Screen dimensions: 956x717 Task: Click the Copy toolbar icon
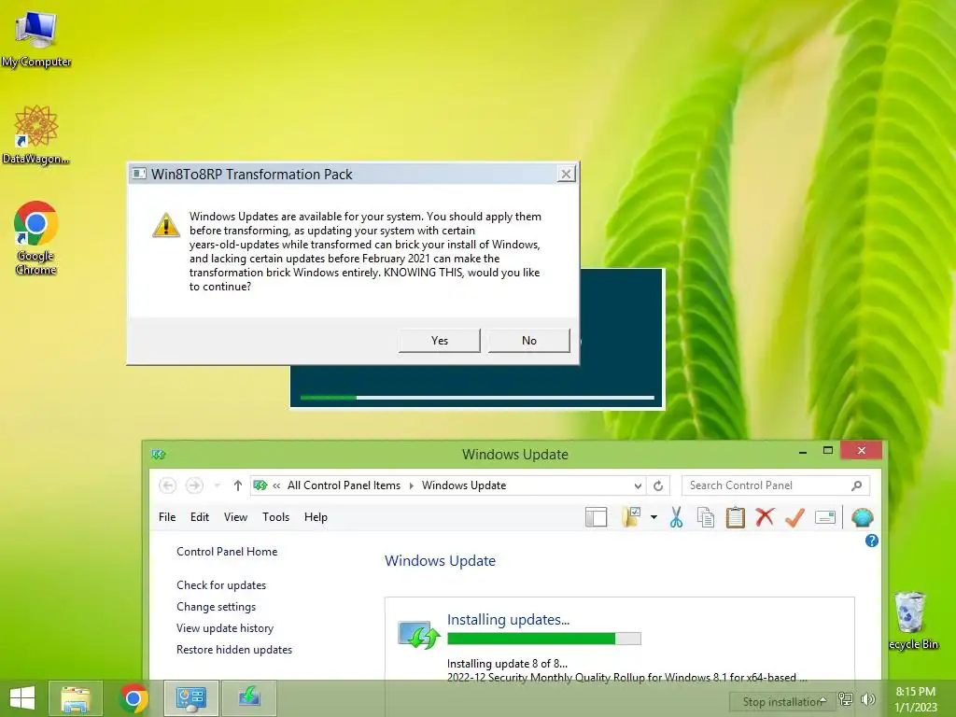coord(706,517)
